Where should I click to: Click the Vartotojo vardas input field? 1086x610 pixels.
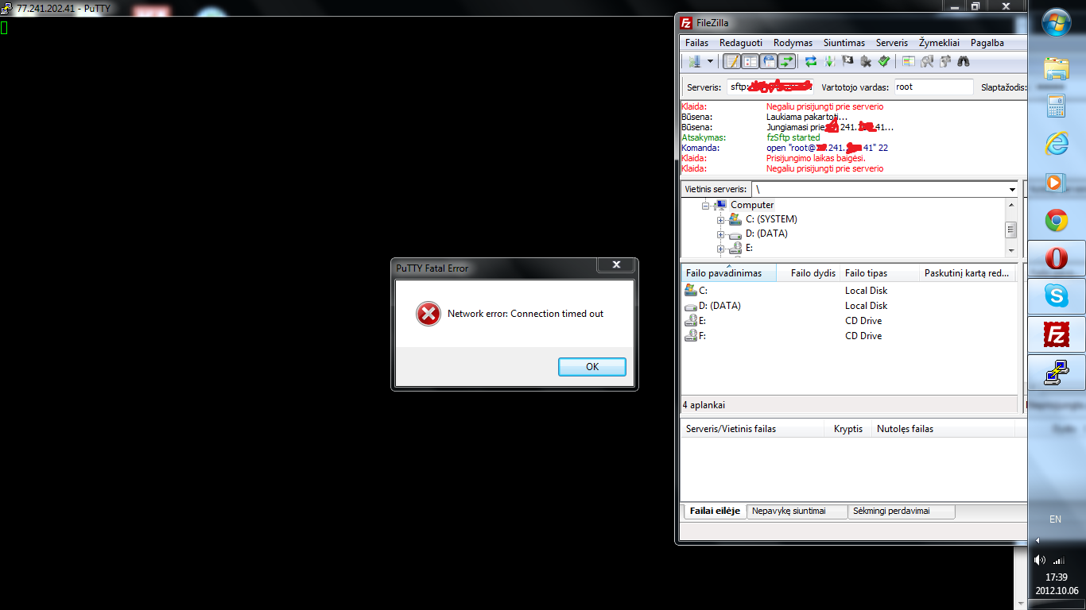[933, 87]
